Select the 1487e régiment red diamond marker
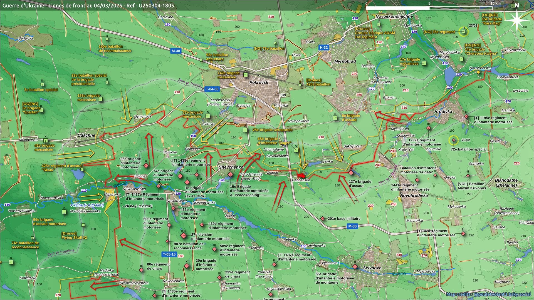 click(275, 265)
